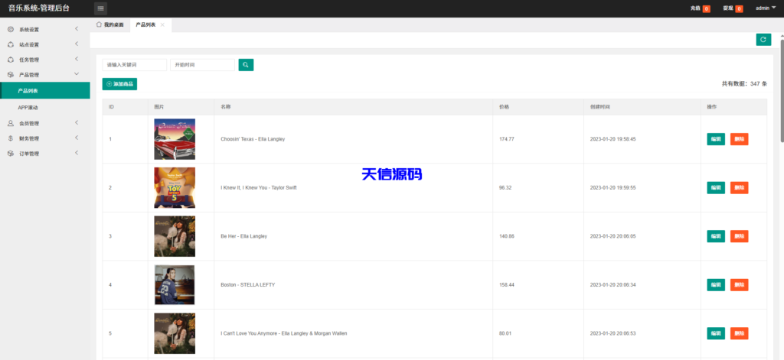
Task: Click the 订单管理 sidebar icon
Action: (11, 154)
